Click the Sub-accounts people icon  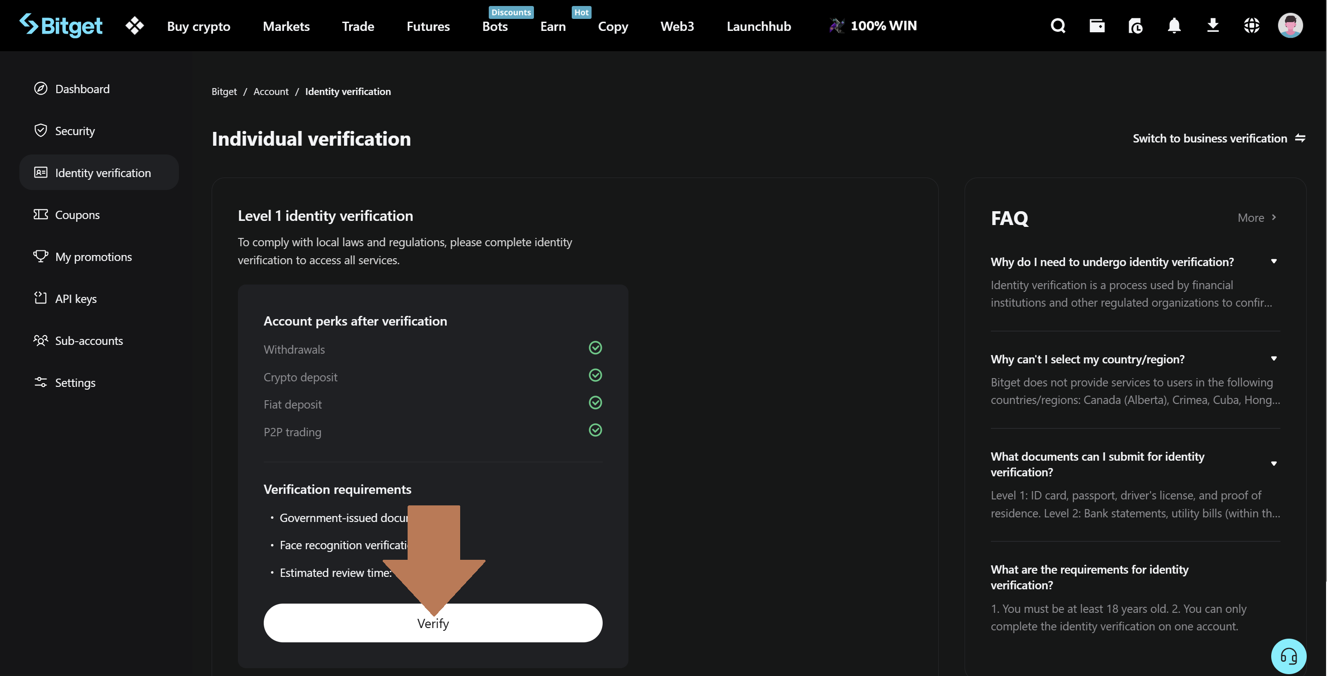point(41,340)
